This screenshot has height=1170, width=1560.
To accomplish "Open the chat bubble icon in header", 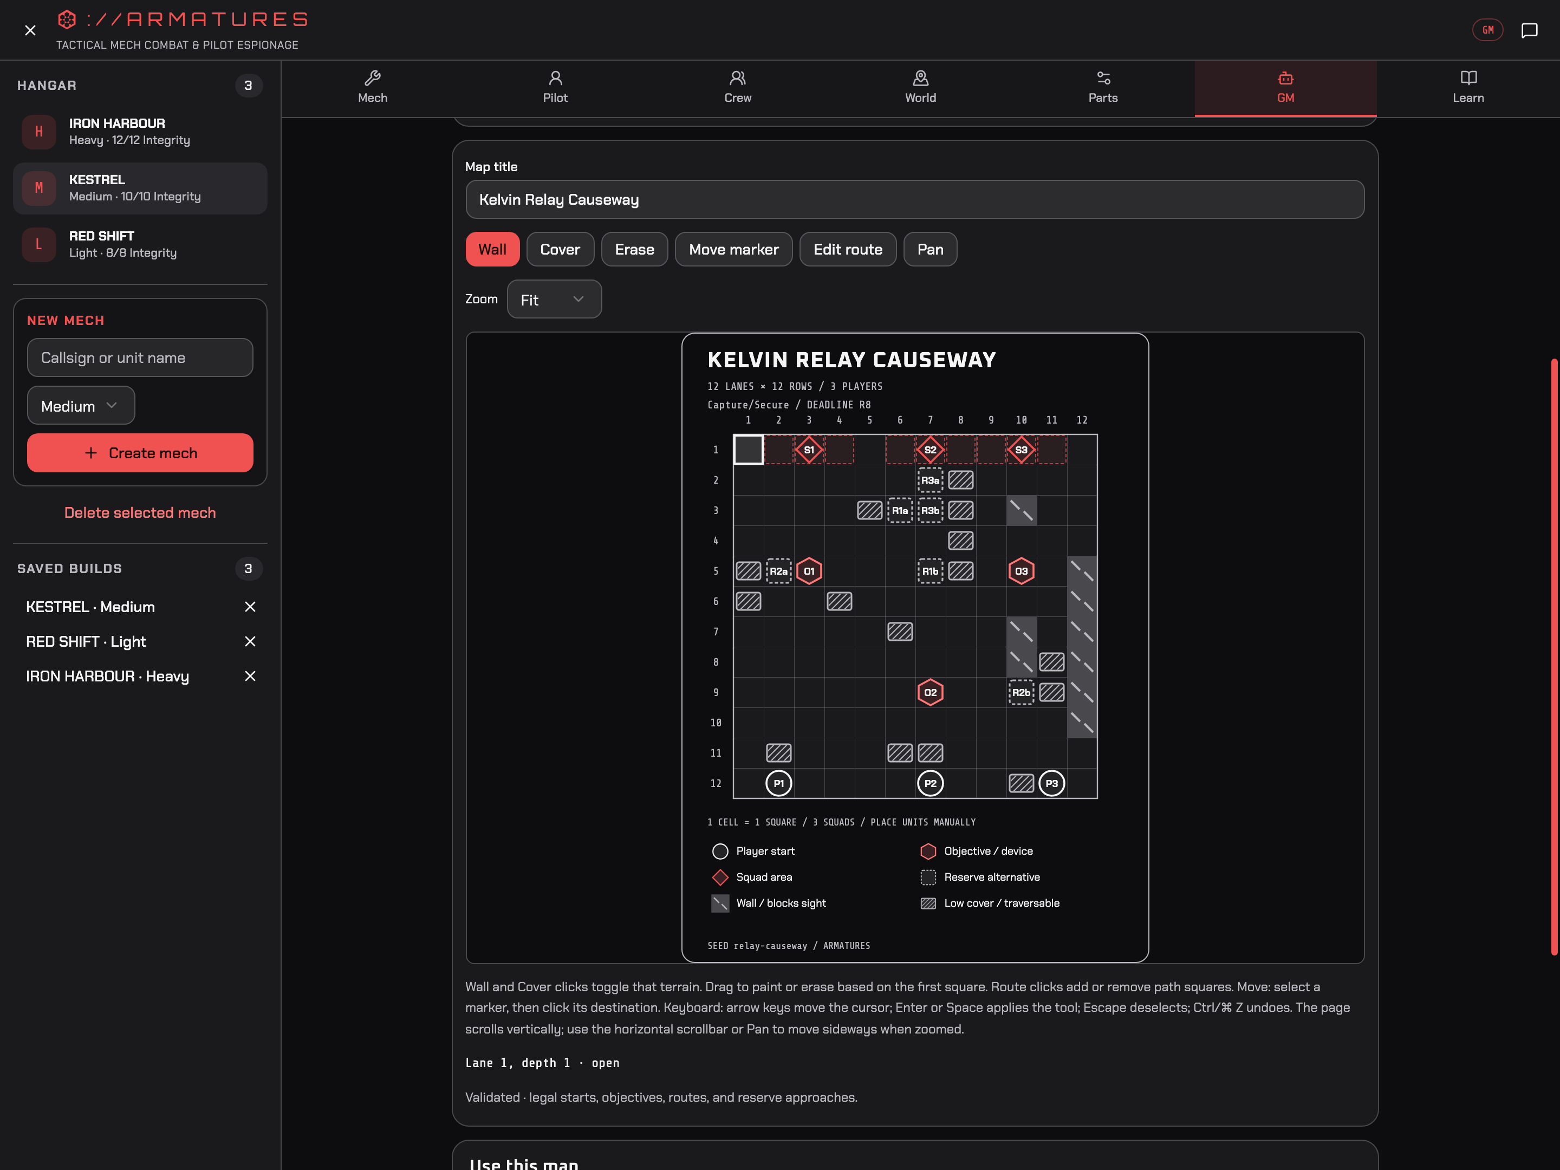I will point(1529,30).
